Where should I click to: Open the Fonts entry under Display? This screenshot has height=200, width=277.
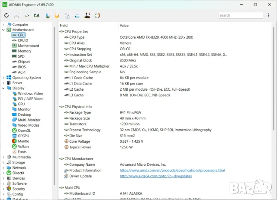click(x=22, y=152)
